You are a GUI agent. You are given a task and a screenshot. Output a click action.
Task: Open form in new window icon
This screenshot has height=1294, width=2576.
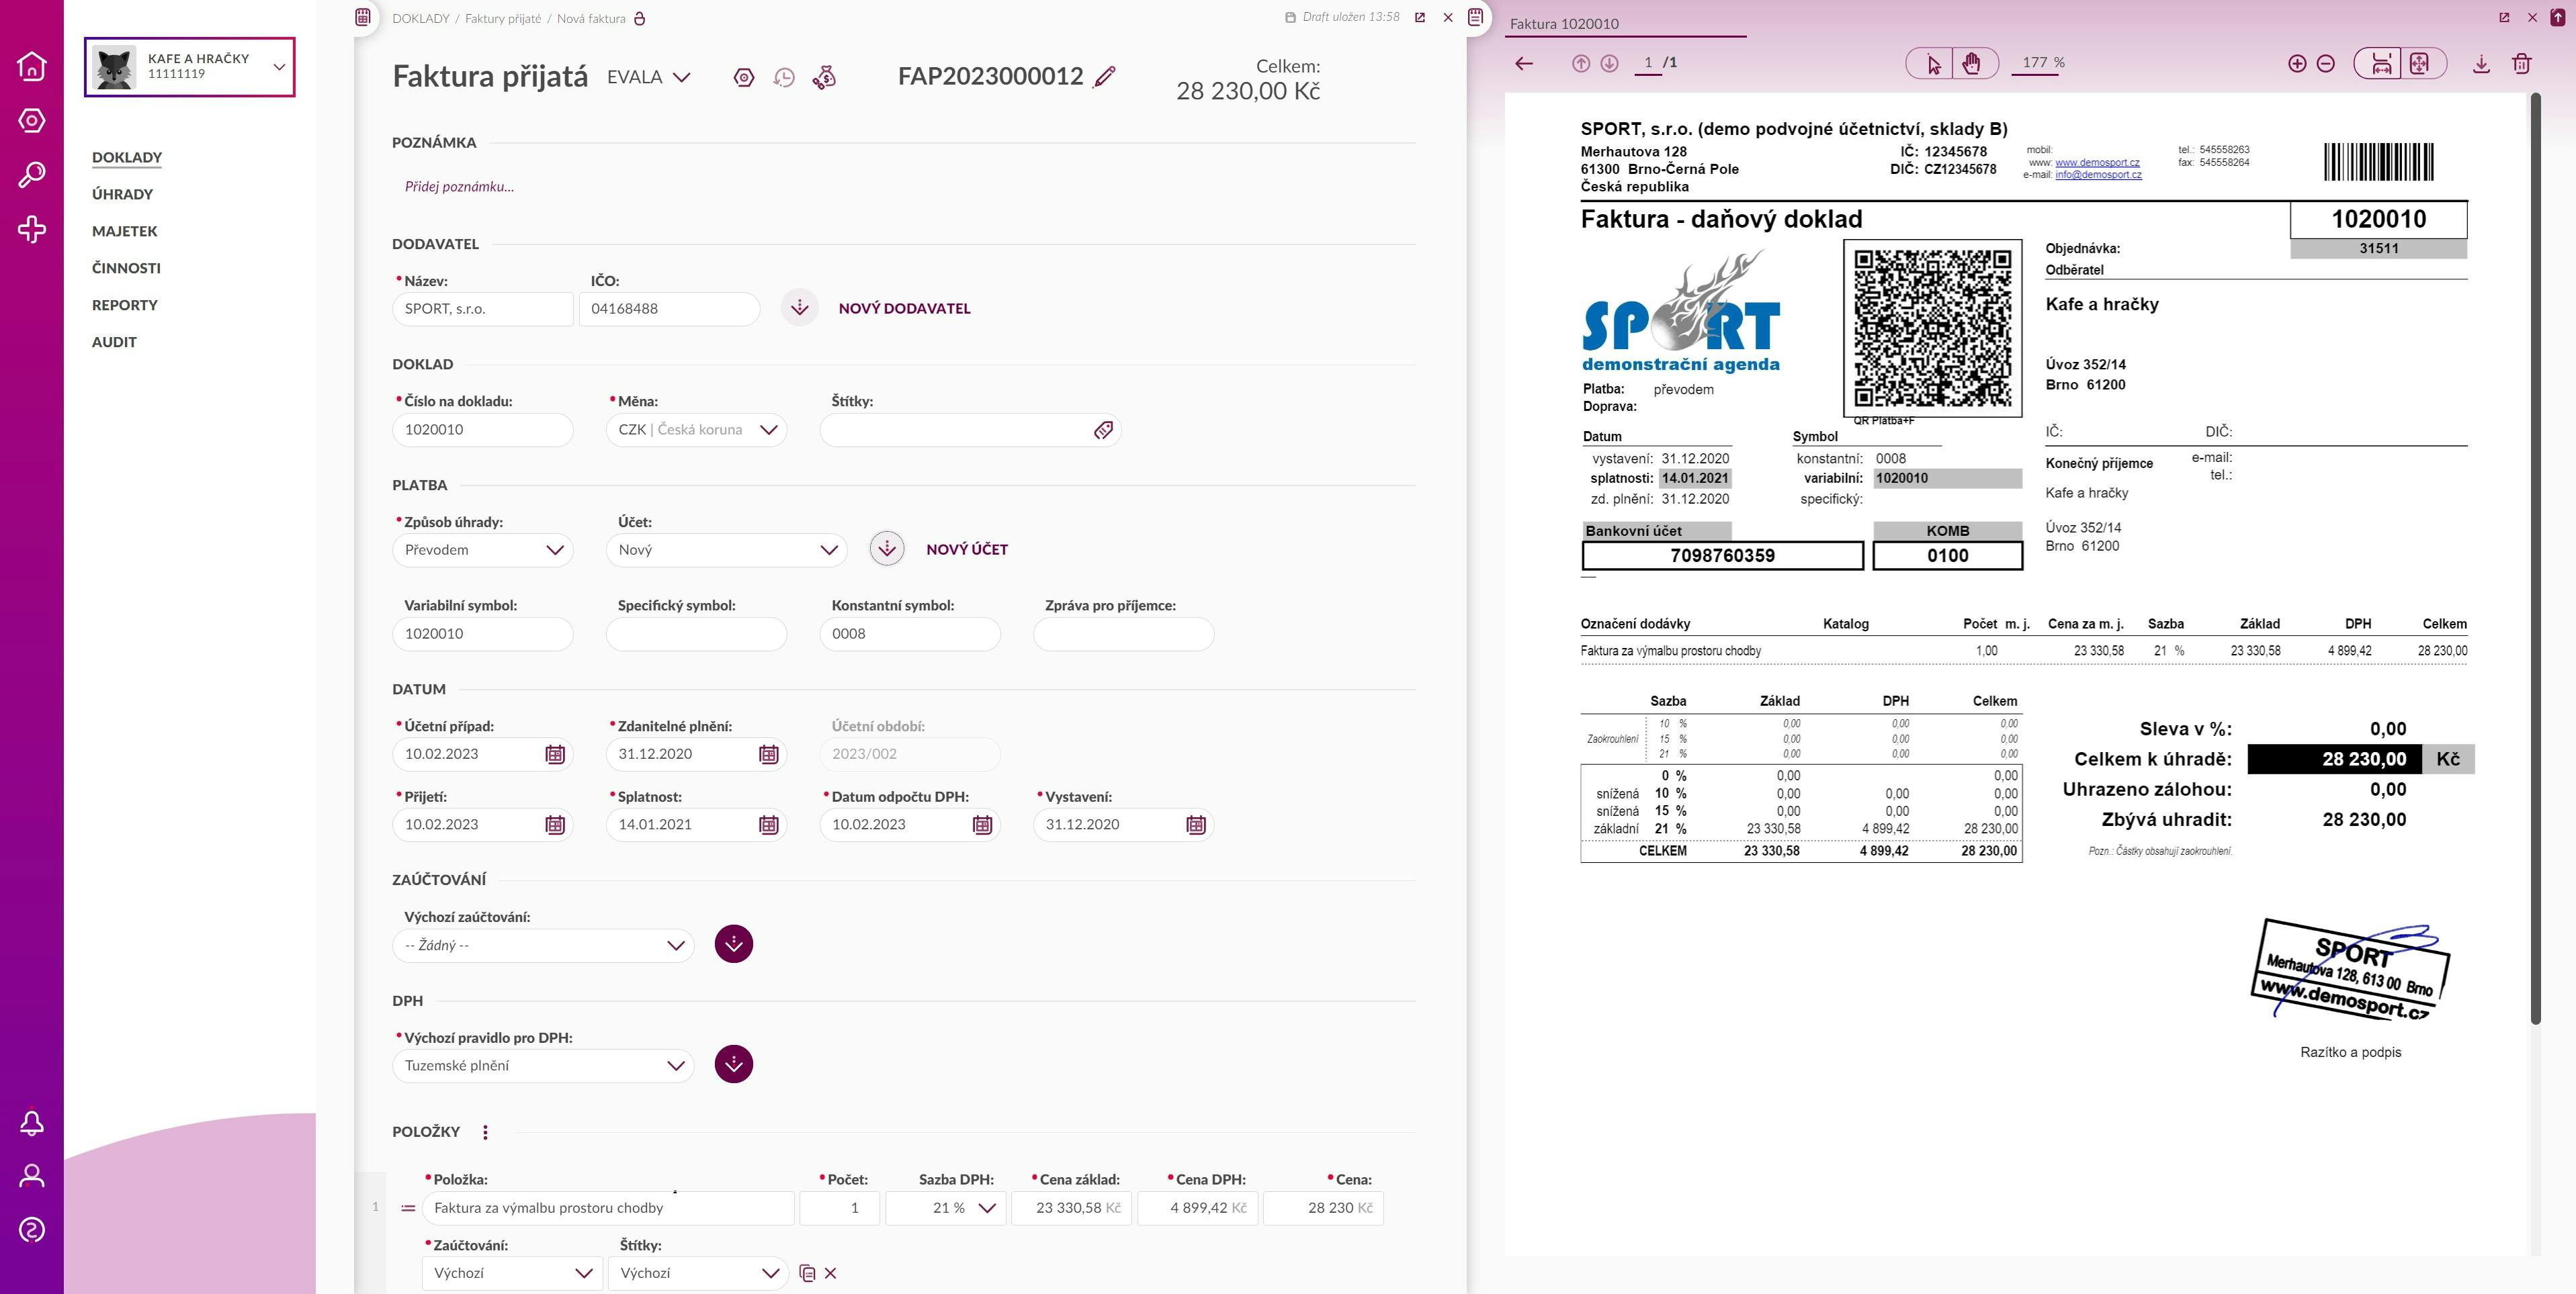[1420, 18]
